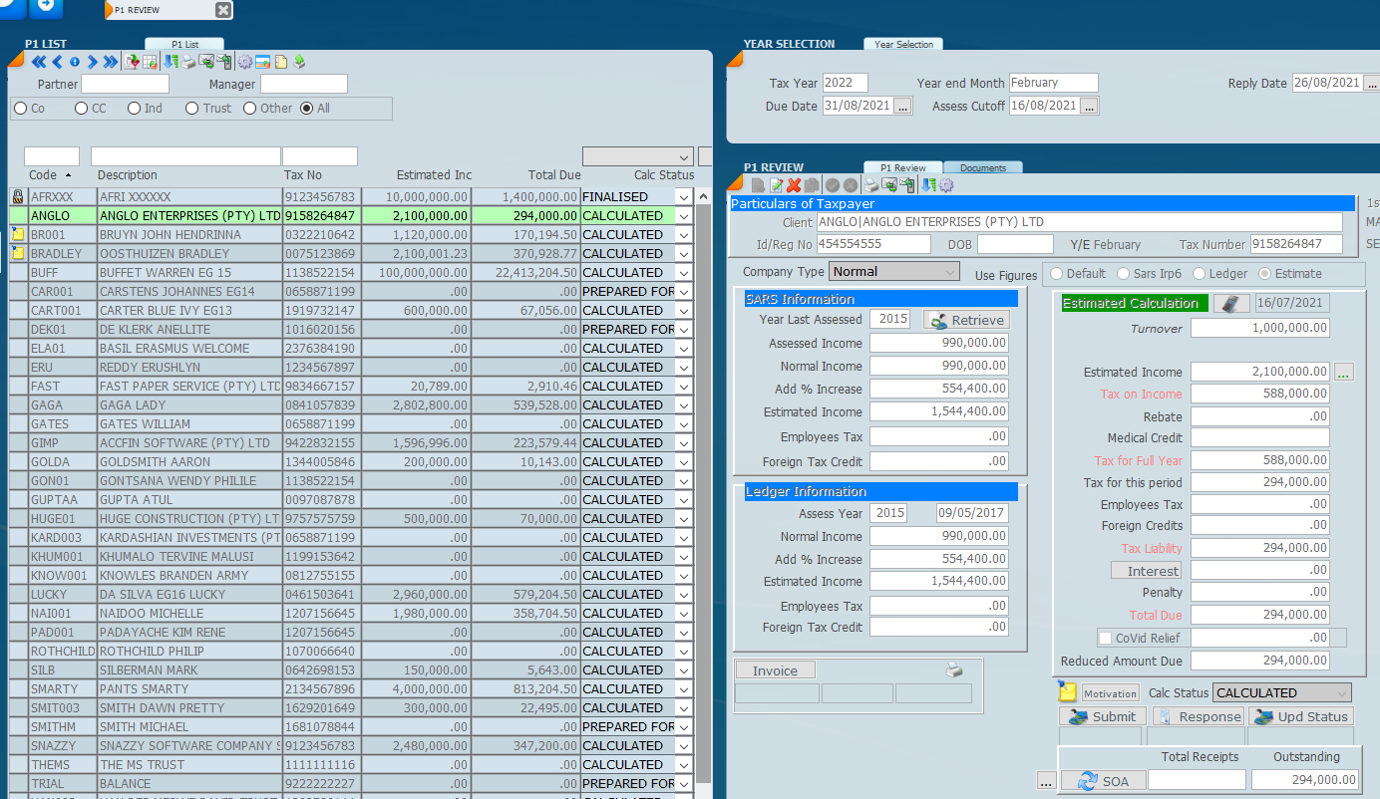Enable the CoVid Relief checkbox

1105,639
